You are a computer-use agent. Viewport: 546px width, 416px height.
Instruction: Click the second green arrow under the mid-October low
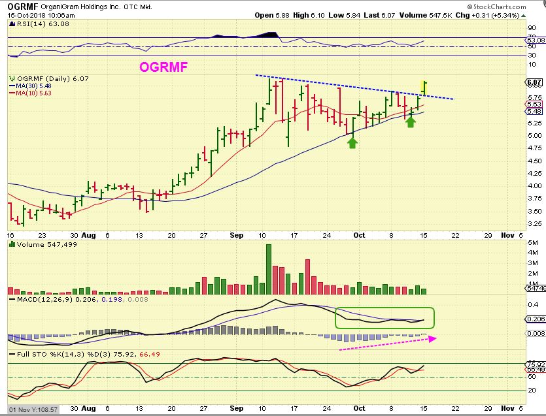click(411, 121)
